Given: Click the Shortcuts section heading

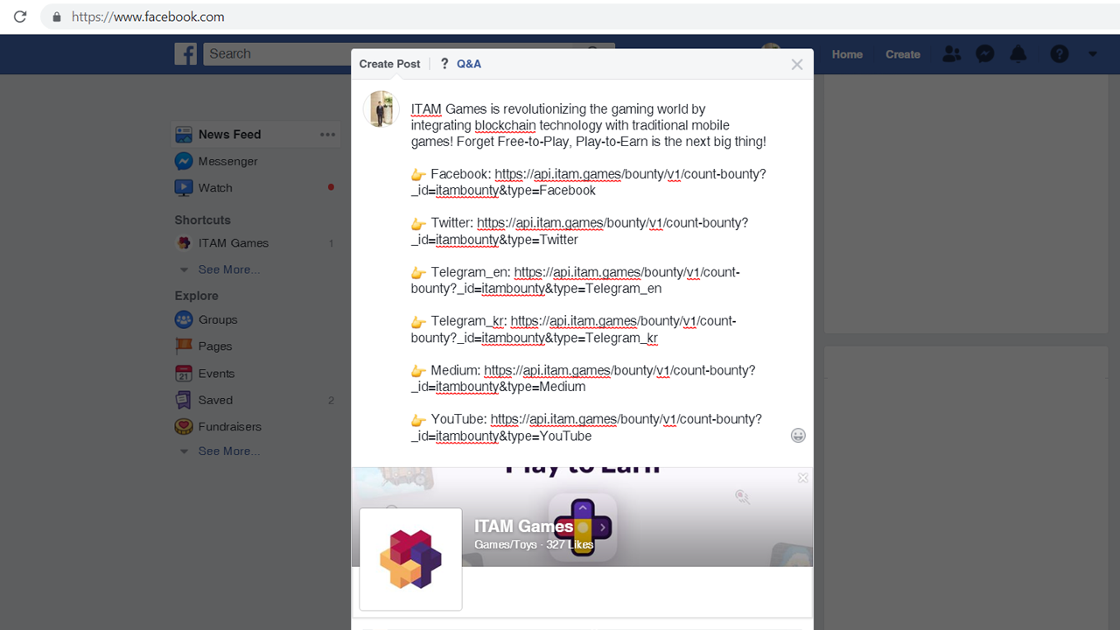Looking at the screenshot, I should [x=202, y=220].
